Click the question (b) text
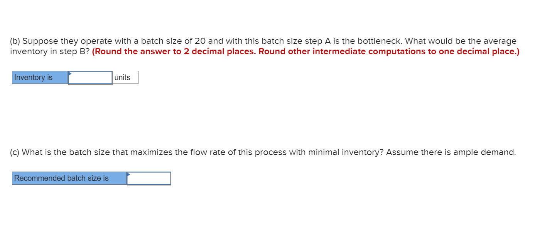The image size is (552, 237). [x=154, y=41]
